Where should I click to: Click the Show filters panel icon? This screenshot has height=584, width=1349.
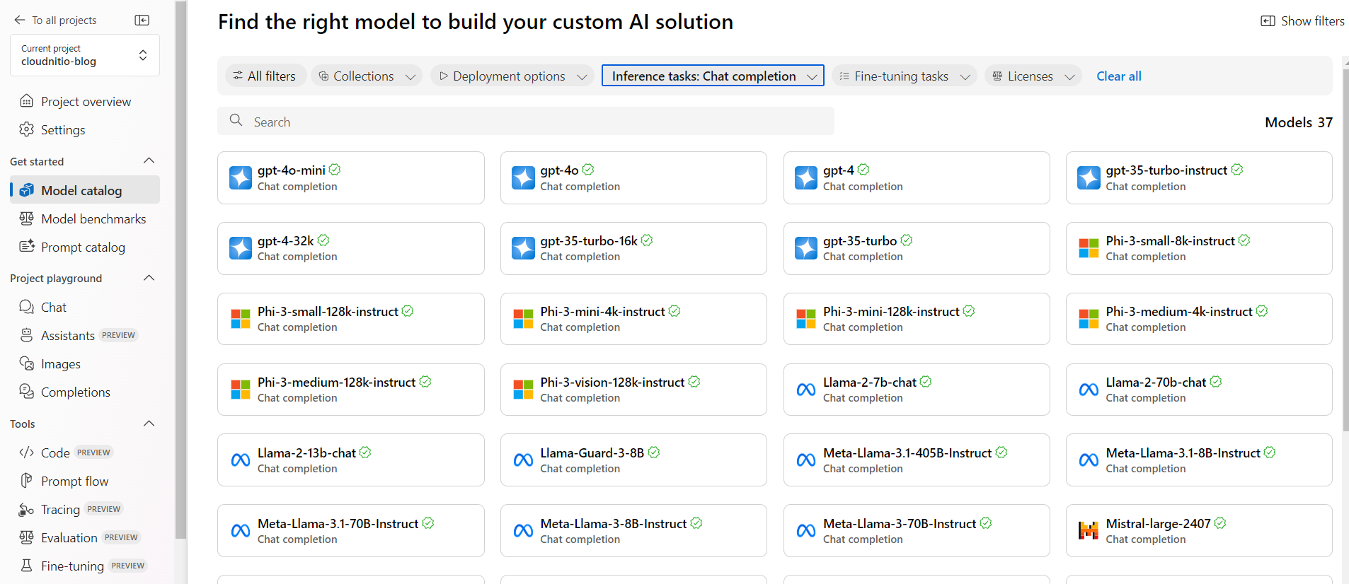tap(1268, 21)
